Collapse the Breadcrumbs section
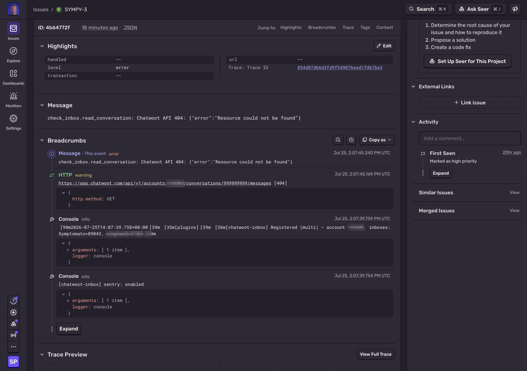The height and width of the screenshot is (371, 527). (x=42, y=141)
